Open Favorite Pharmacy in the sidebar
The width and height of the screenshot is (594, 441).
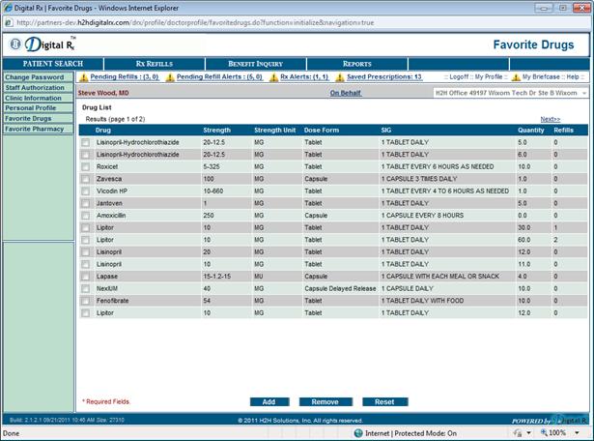click(x=35, y=128)
